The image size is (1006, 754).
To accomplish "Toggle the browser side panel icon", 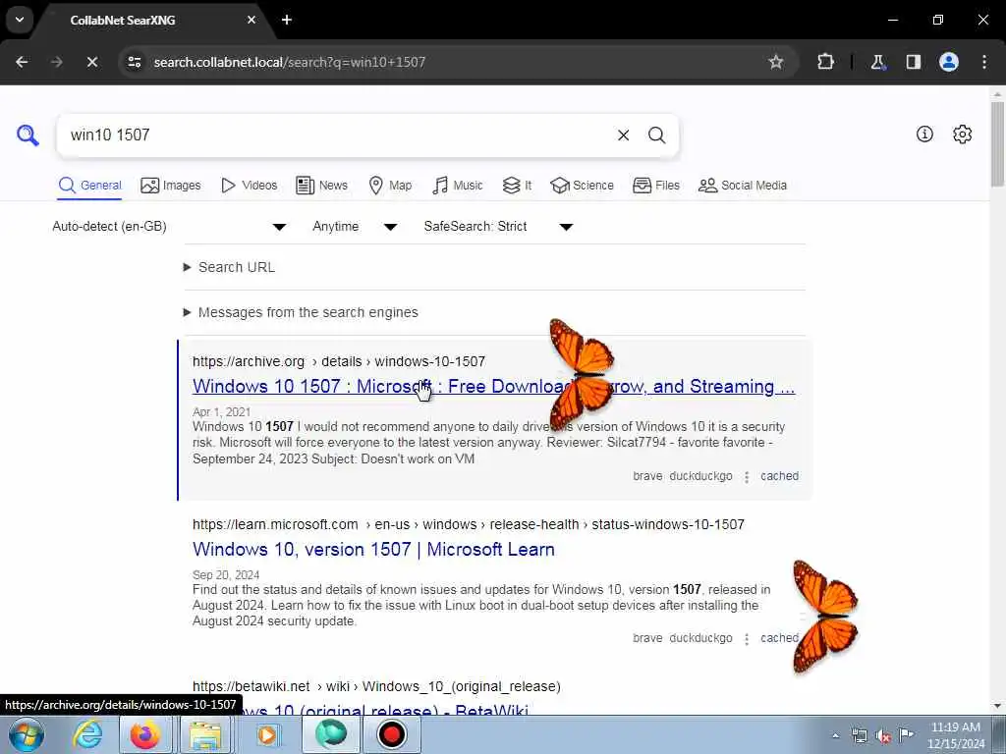I will [914, 62].
